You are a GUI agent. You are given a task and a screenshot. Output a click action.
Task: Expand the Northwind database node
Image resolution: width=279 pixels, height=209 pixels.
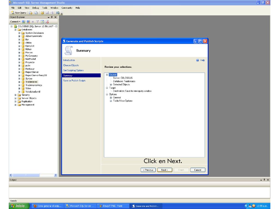click(19, 59)
